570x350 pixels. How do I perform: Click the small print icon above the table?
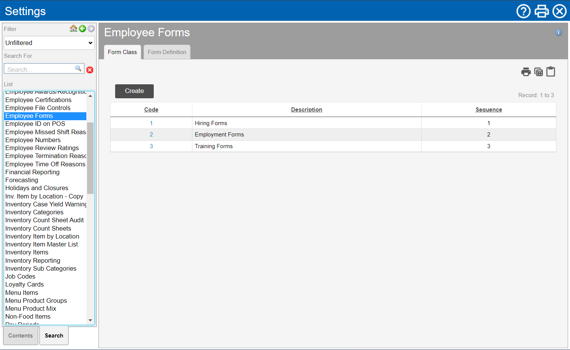[526, 72]
